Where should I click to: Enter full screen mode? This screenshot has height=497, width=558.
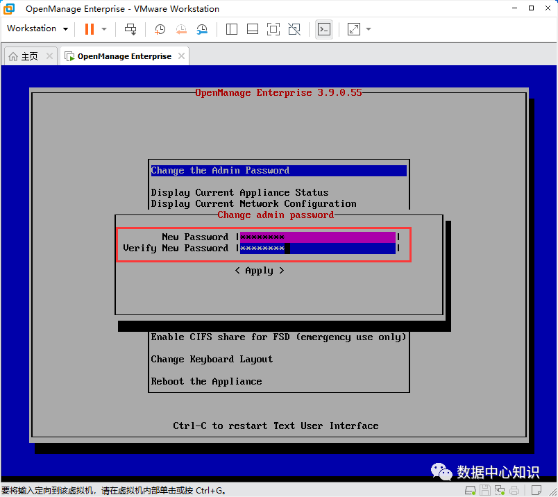[x=273, y=29]
